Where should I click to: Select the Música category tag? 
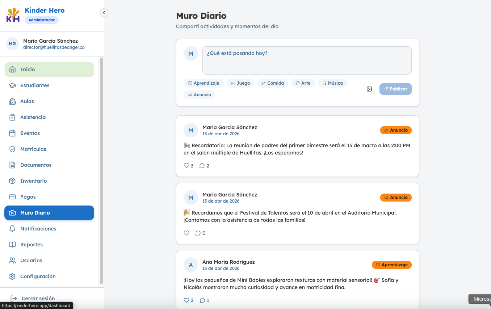(x=332, y=83)
